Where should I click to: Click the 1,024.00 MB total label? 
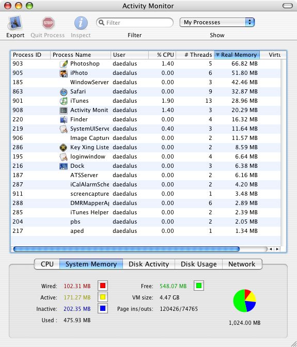coord(244,323)
